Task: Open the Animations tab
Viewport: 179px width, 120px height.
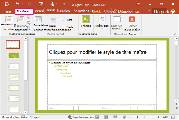Action: tap(81, 11)
